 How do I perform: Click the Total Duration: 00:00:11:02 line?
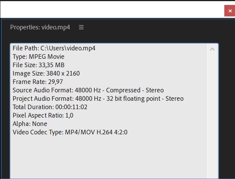[x=50, y=107]
